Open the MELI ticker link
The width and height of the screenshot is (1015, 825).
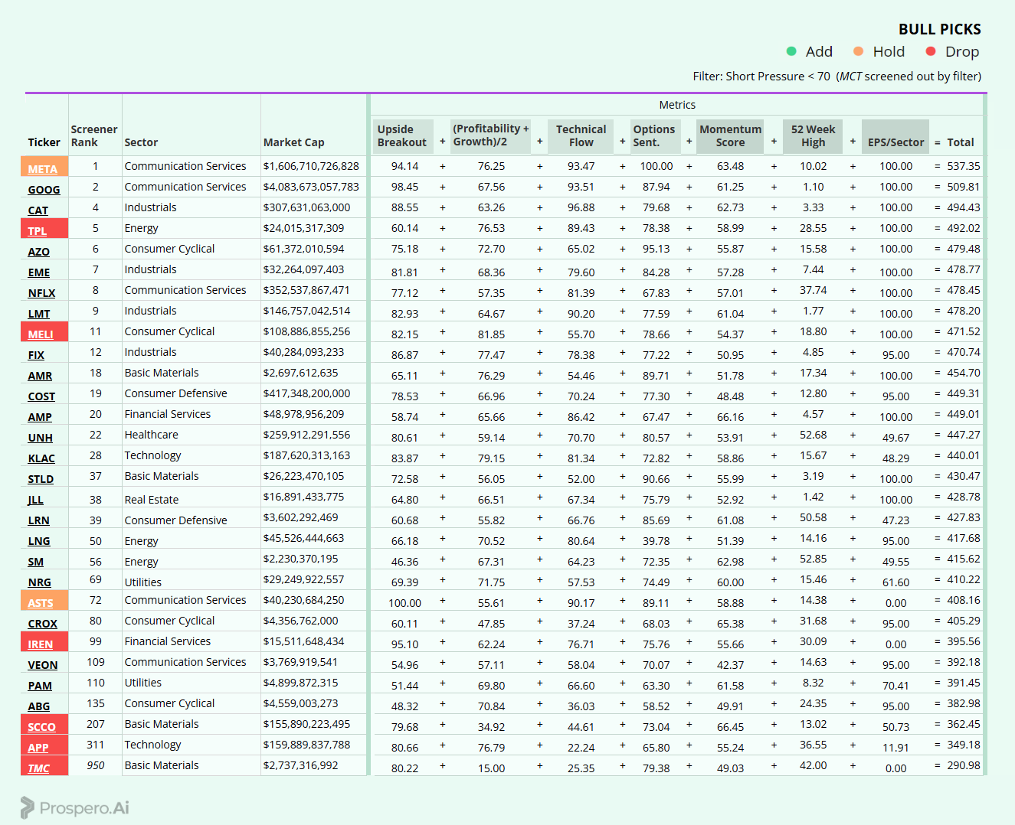point(41,334)
